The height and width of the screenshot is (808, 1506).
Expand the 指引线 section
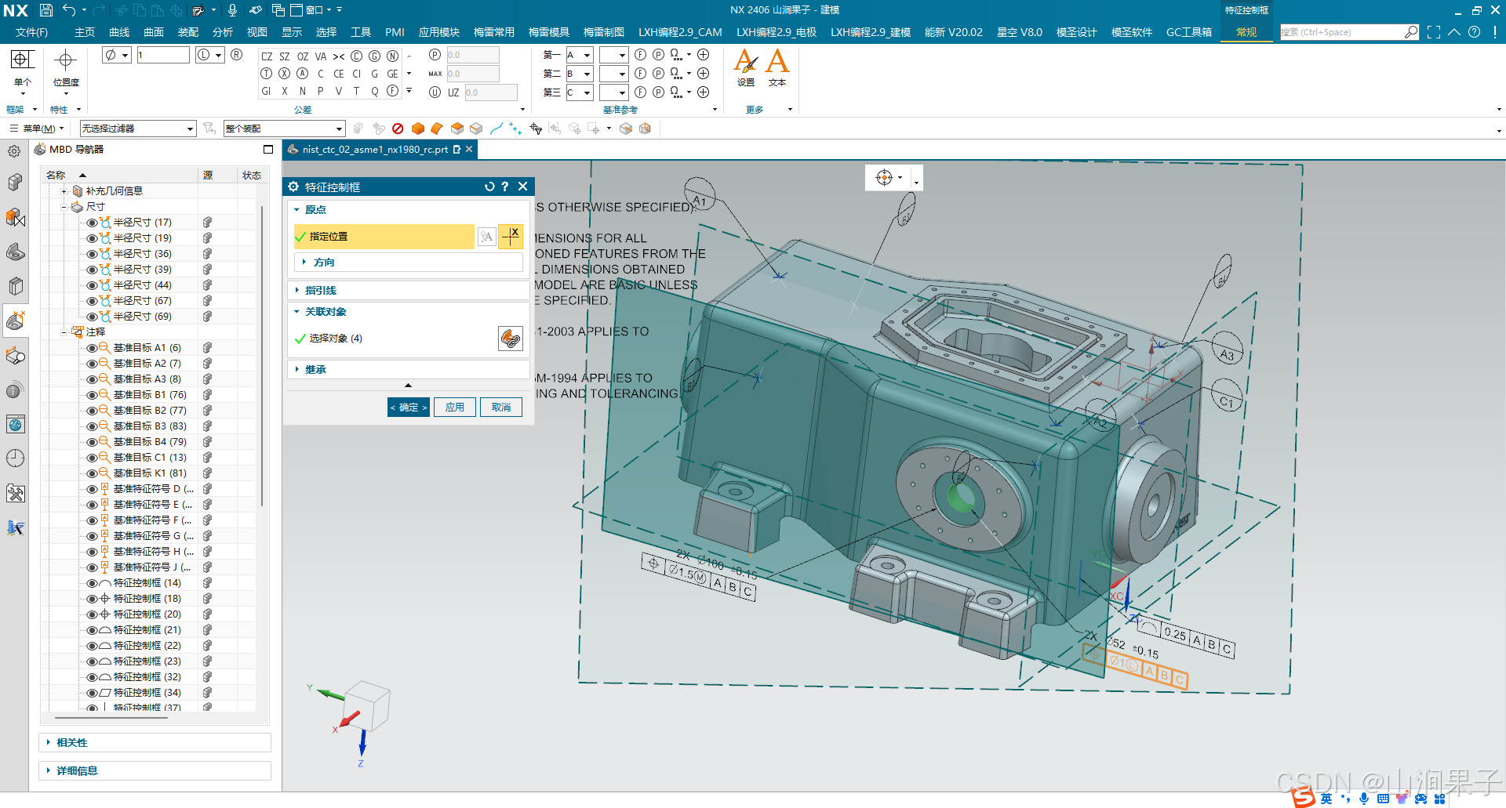(x=409, y=290)
